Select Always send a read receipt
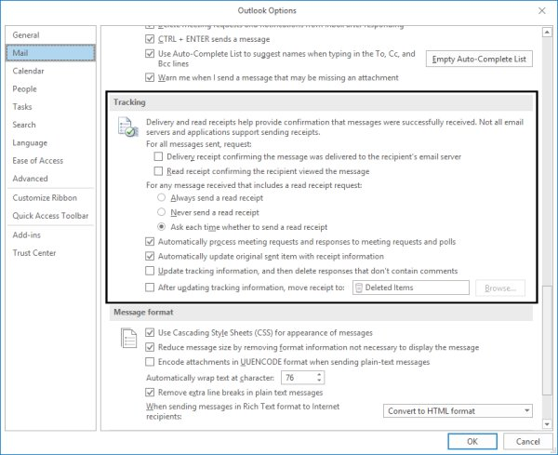Viewport: 558px width, 455px height. 162,197
